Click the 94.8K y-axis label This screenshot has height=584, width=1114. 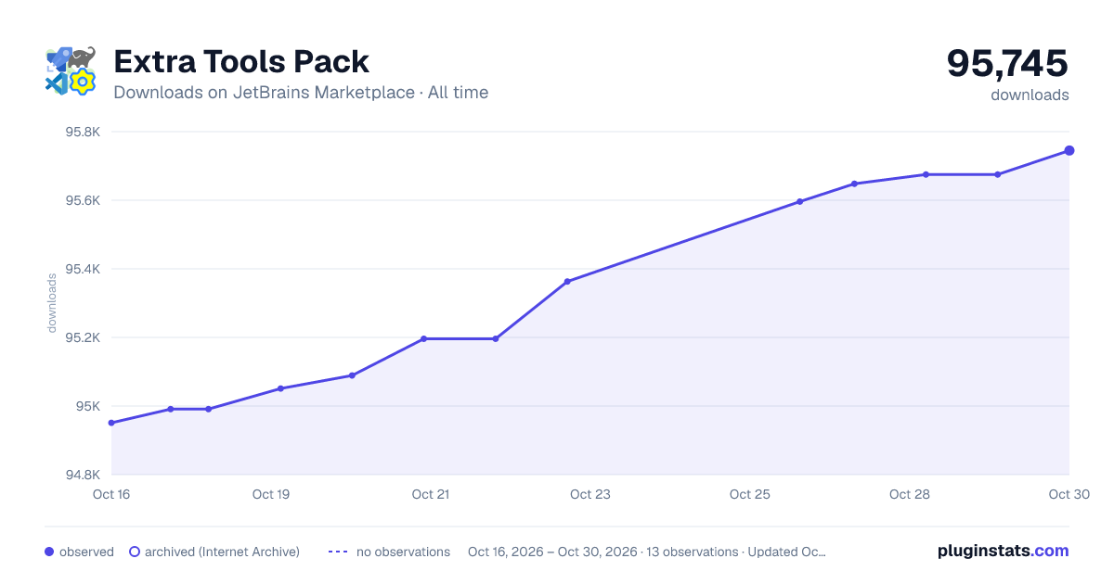(82, 475)
